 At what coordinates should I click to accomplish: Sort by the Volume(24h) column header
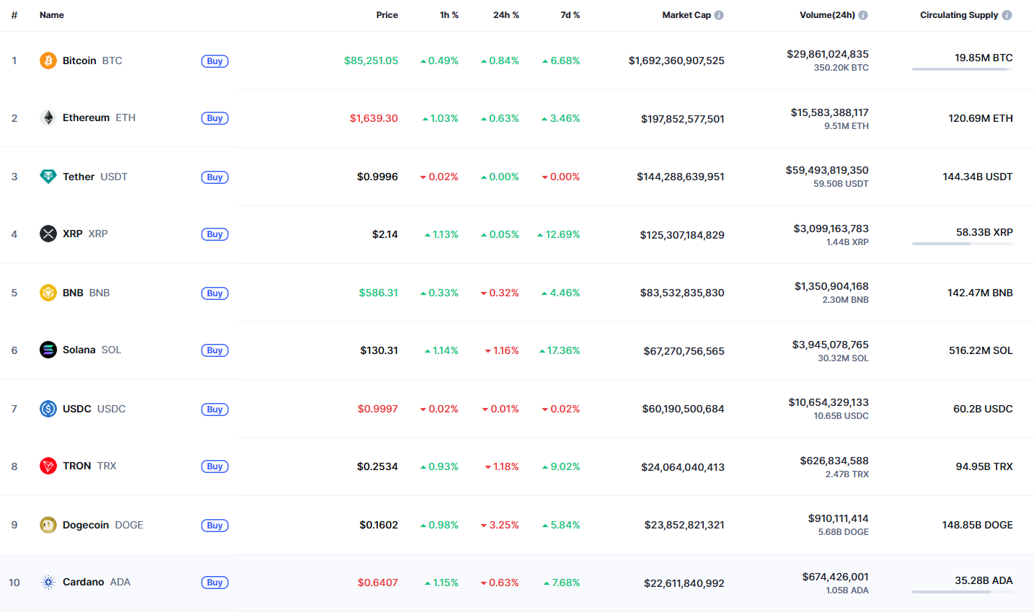[827, 15]
